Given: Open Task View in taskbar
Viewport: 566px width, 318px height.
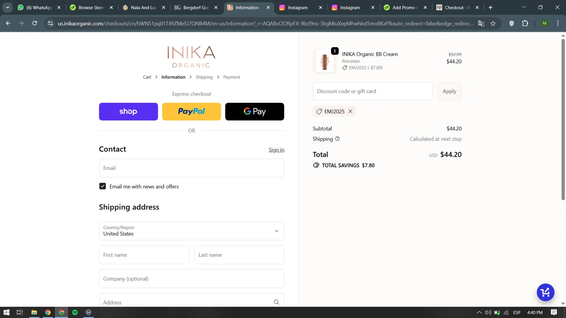Looking at the screenshot, I should [20, 312].
